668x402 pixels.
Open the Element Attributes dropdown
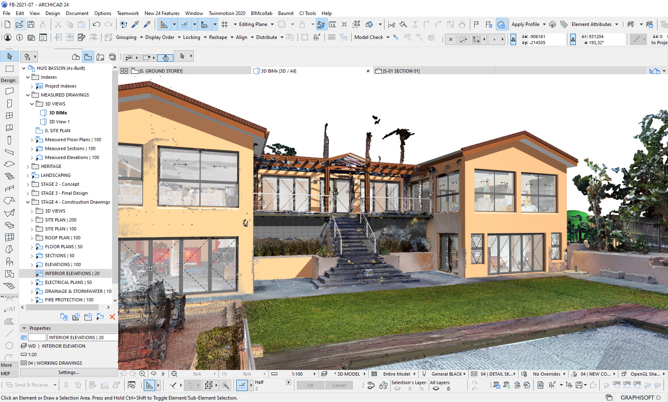pos(594,24)
